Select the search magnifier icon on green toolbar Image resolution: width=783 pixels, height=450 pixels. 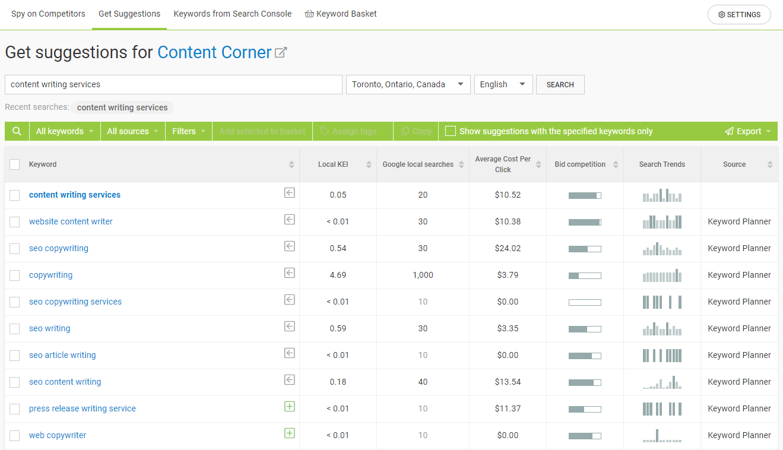(17, 131)
